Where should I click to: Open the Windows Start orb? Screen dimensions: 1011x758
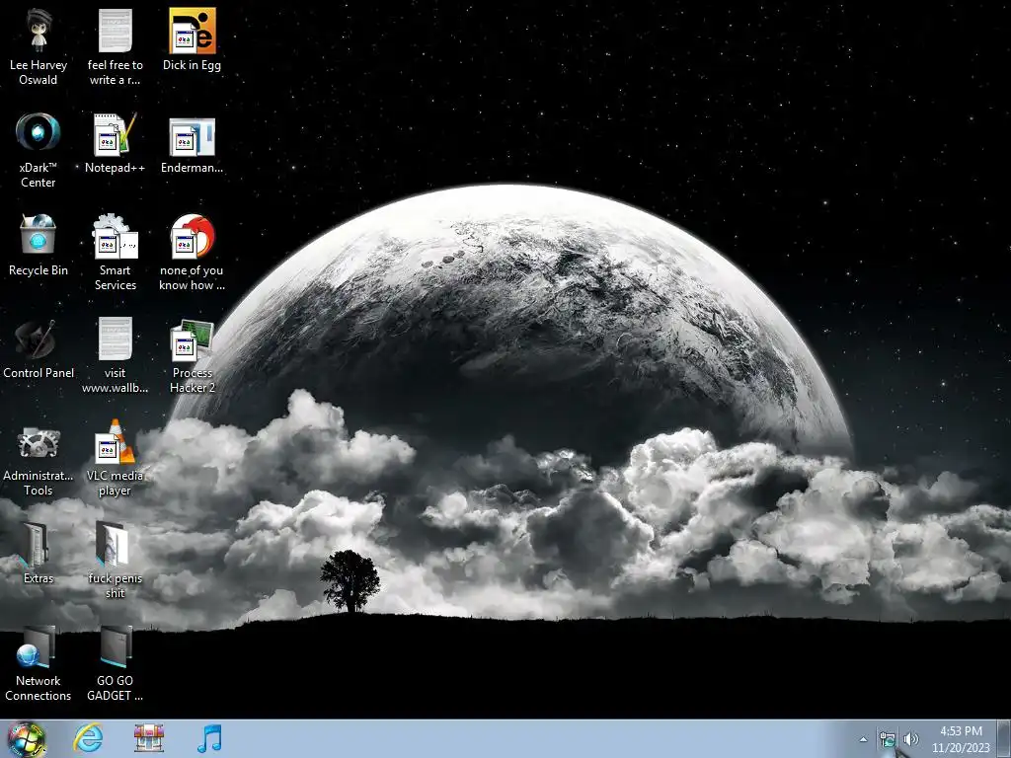pos(27,738)
